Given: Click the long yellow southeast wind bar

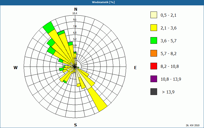Looking at the screenshot, I should [x=97, y=99].
